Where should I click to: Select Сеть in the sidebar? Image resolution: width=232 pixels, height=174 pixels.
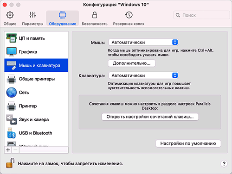(36, 93)
